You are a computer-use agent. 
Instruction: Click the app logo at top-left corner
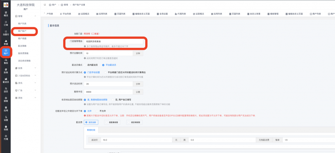point(6,5)
